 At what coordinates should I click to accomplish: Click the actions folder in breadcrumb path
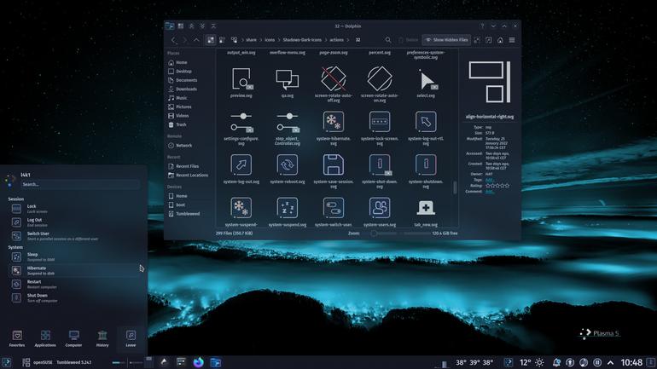(x=336, y=40)
